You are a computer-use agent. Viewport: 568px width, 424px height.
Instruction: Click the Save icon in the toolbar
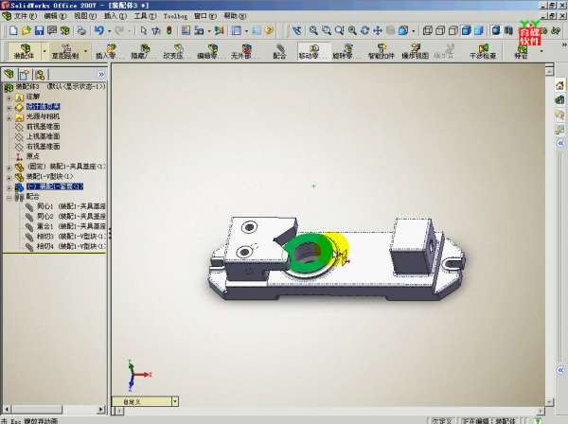(x=39, y=30)
